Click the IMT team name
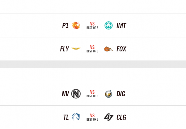The height and width of the screenshot is (129, 186). point(121,26)
